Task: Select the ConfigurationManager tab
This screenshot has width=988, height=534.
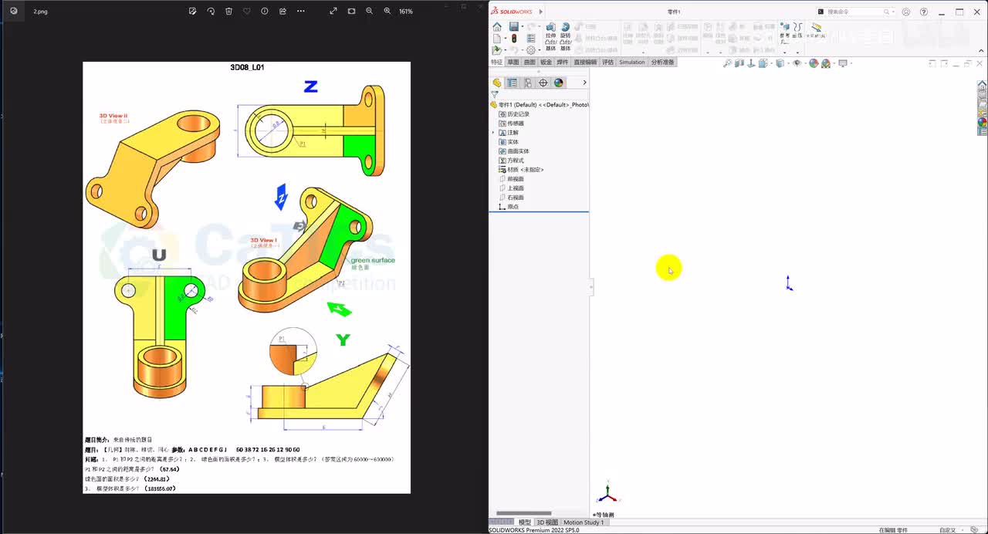Action: tap(528, 83)
